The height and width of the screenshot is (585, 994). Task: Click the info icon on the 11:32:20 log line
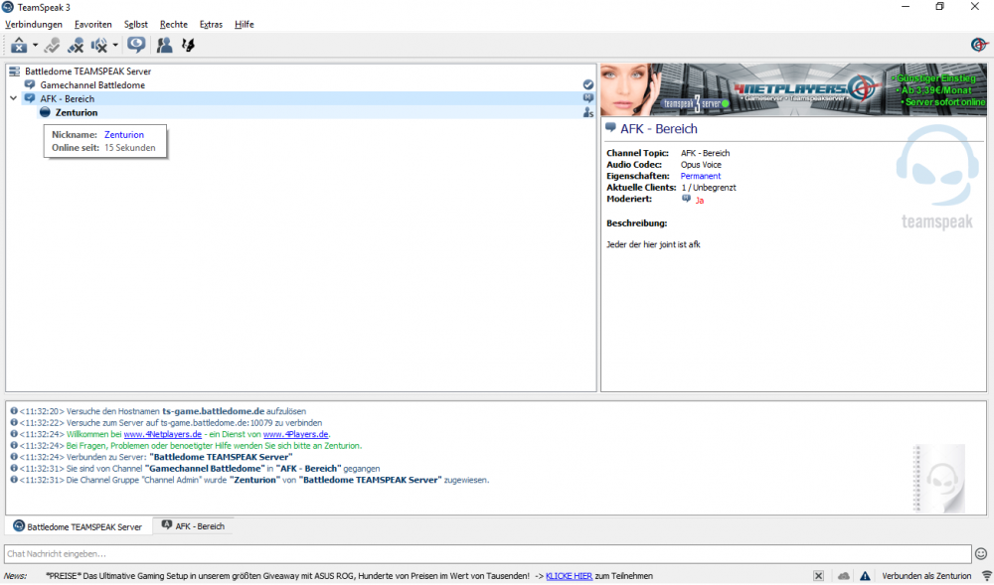(x=14, y=411)
